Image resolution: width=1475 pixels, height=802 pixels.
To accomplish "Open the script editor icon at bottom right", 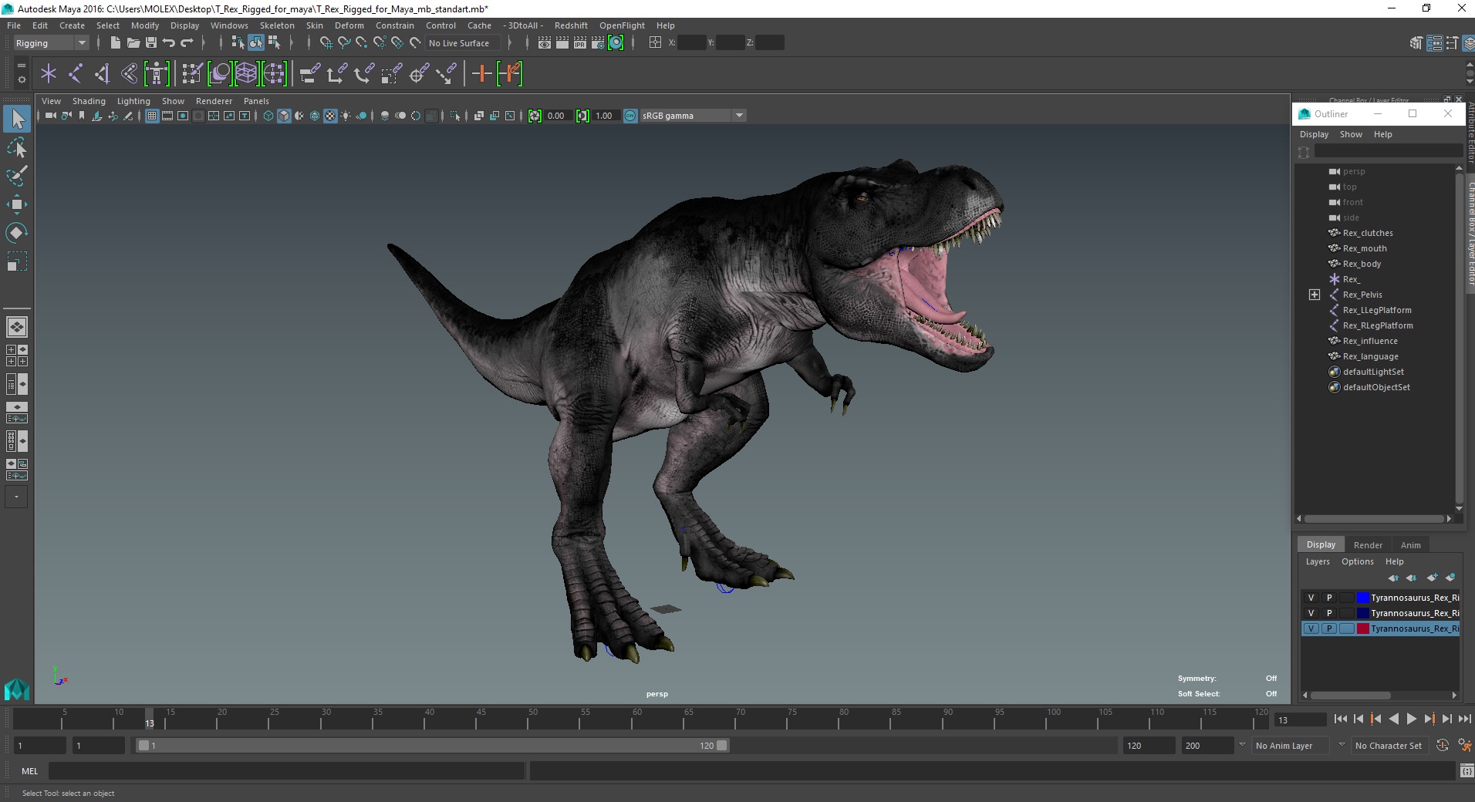I will 1466,770.
